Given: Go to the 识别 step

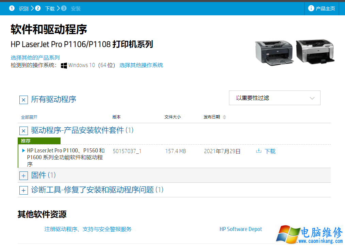Looking at the screenshot, I should click(x=23, y=9).
